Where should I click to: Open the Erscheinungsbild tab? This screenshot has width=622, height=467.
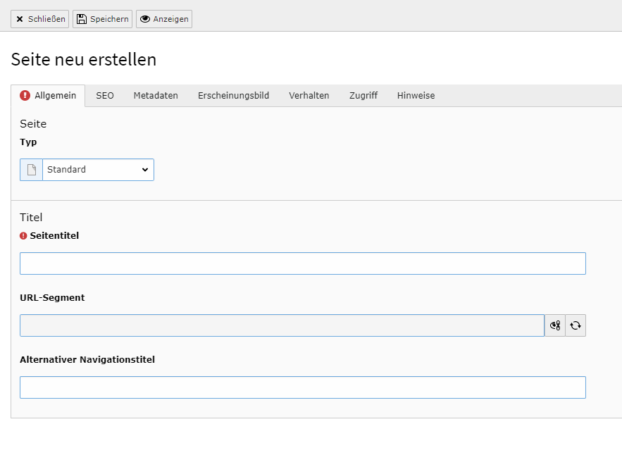coord(233,96)
